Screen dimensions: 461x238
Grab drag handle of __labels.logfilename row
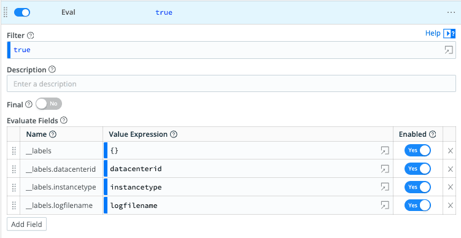[14, 205]
